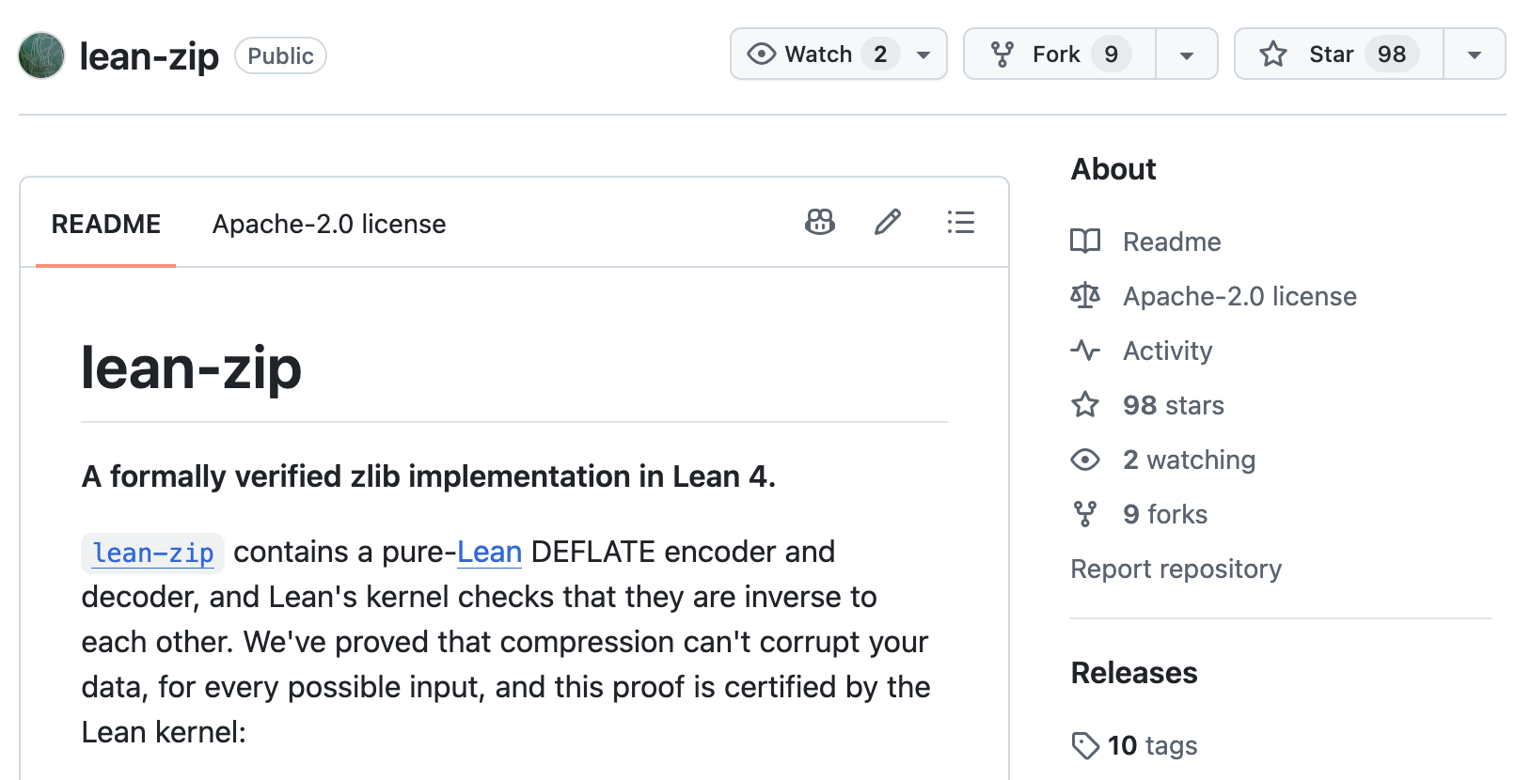Screen dimensions: 1531x780
Task: Expand the Fork options dropdown arrow
Action: click(x=1187, y=55)
